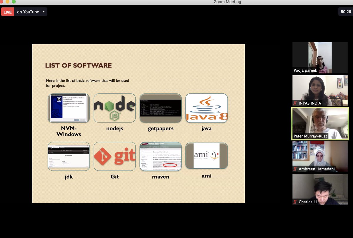The height and width of the screenshot is (238, 353).
Task: Open the 'on YouTube' streaming dropdown arrow
Action: [x=44, y=12]
